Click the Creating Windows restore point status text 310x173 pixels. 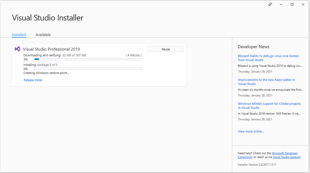pos(46,73)
